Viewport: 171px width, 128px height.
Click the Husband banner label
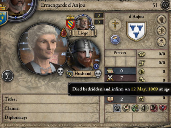point(83,74)
